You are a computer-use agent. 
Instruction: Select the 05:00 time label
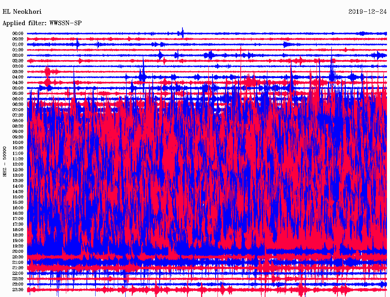pyautogui.click(x=18, y=88)
